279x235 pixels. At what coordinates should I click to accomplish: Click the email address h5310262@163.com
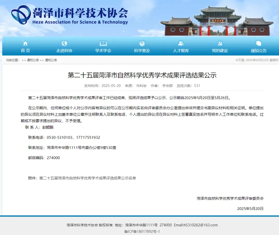tap(200, 225)
